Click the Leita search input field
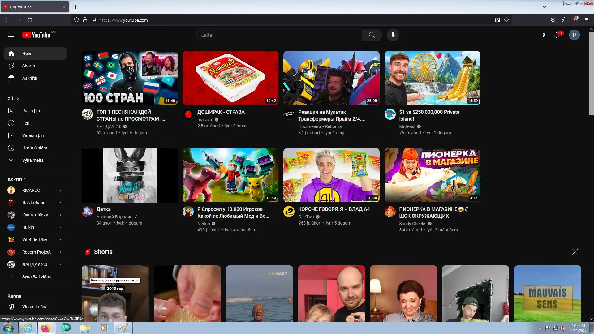 278,35
